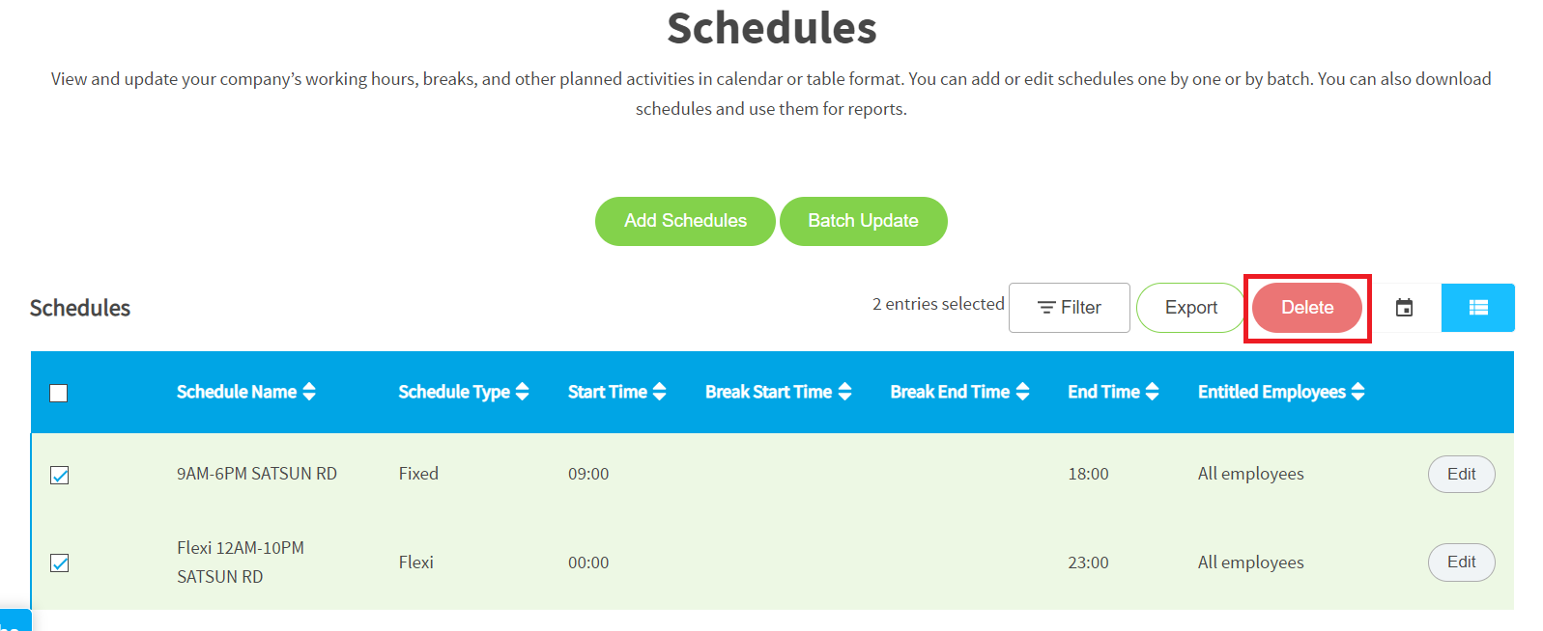This screenshot has width=1543, height=631.
Task: Select the Flexi schedule name text
Action: click(x=241, y=562)
